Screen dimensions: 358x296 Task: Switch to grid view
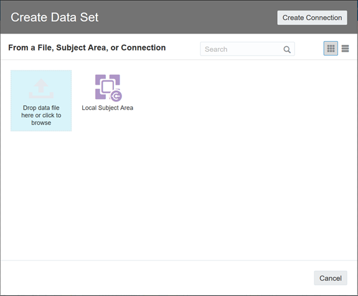331,49
